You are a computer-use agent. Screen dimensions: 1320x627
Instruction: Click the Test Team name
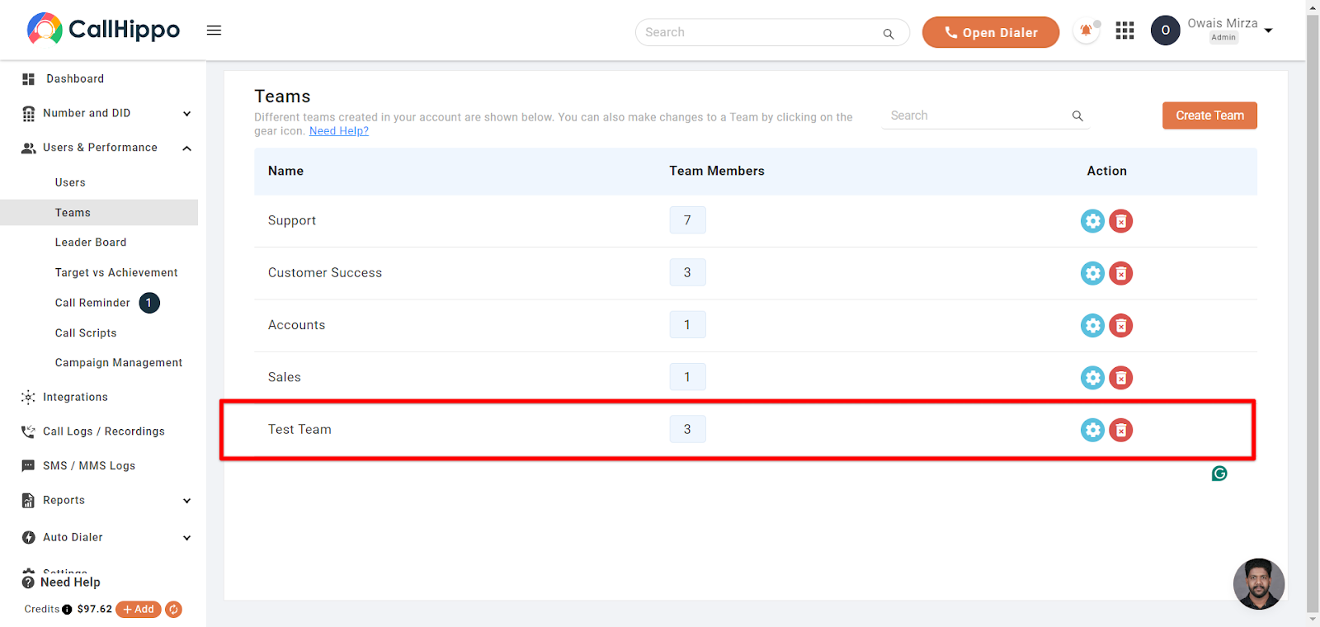tap(299, 429)
